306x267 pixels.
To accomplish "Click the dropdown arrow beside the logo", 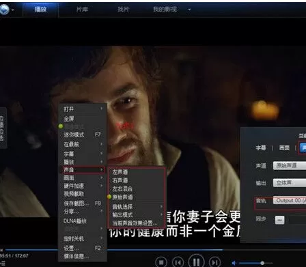I will [13, 10].
